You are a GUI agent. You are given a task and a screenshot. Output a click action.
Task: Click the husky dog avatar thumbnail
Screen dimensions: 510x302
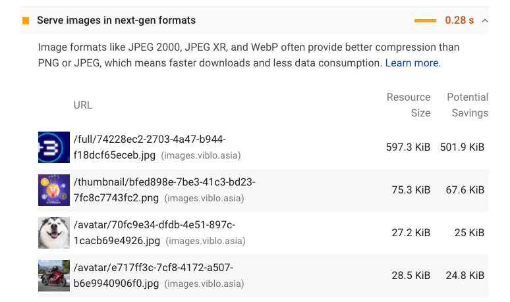54,233
